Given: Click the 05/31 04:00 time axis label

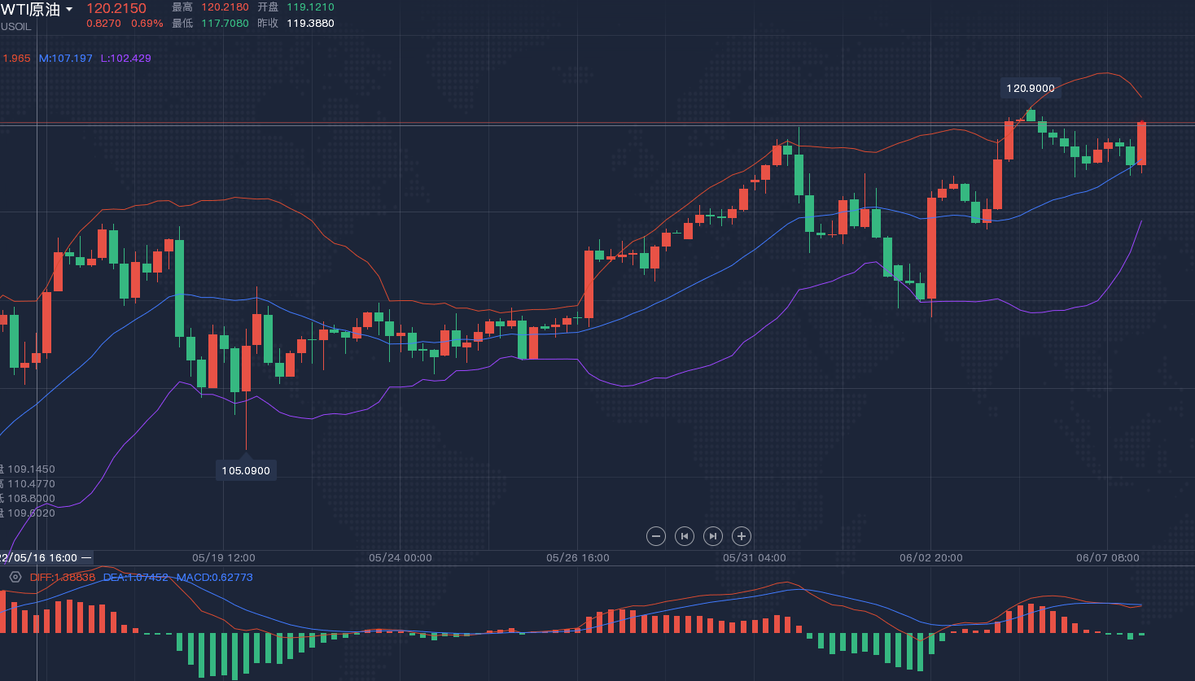Looking at the screenshot, I should tap(755, 558).
